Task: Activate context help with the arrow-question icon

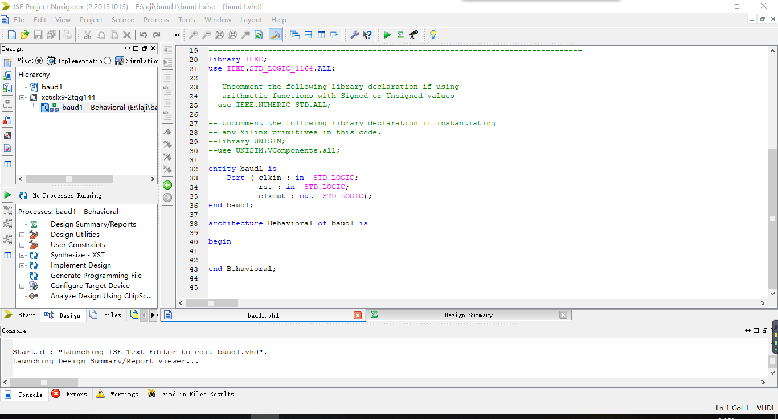Action: [368, 35]
